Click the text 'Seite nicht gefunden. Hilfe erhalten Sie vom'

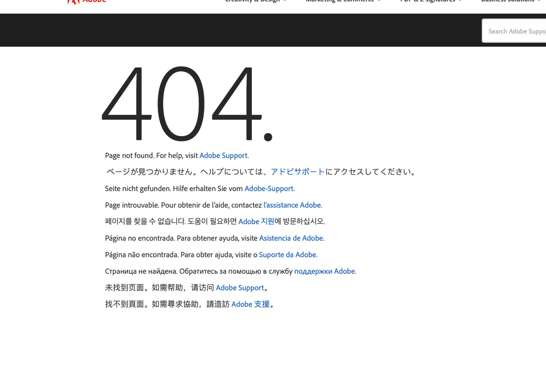tap(174, 189)
